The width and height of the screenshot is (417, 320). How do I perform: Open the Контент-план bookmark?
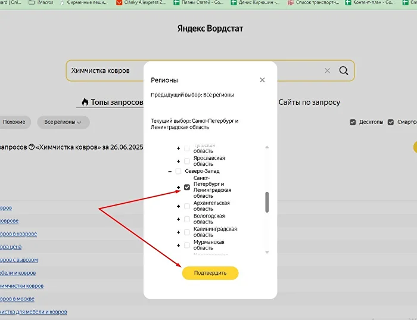[x=370, y=2]
